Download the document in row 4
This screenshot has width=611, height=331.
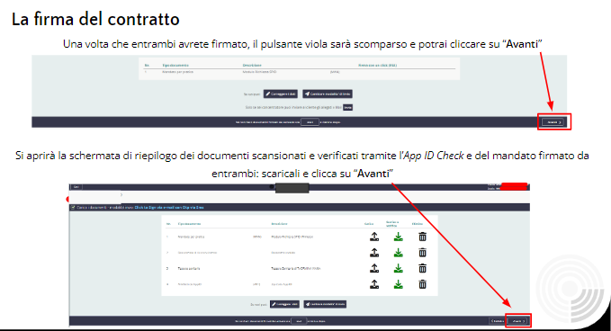tap(398, 284)
